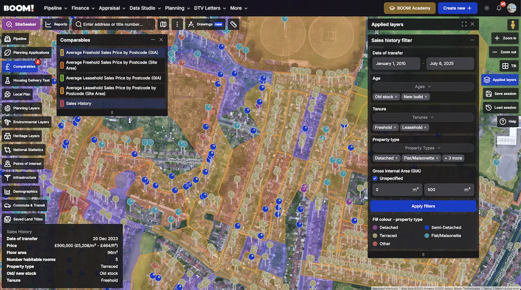
Task: Remove the Leasehold tenure tag
Action: tap(425, 128)
